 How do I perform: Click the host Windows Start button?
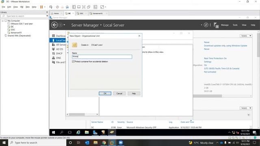(4, 142)
